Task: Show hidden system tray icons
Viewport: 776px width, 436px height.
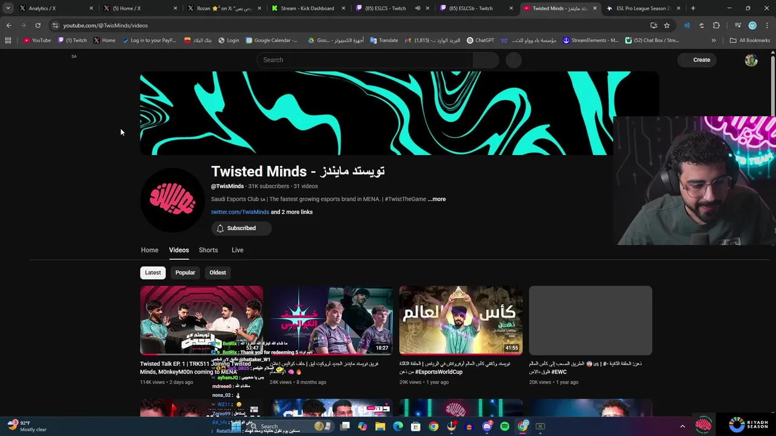Action: coord(682,426)
